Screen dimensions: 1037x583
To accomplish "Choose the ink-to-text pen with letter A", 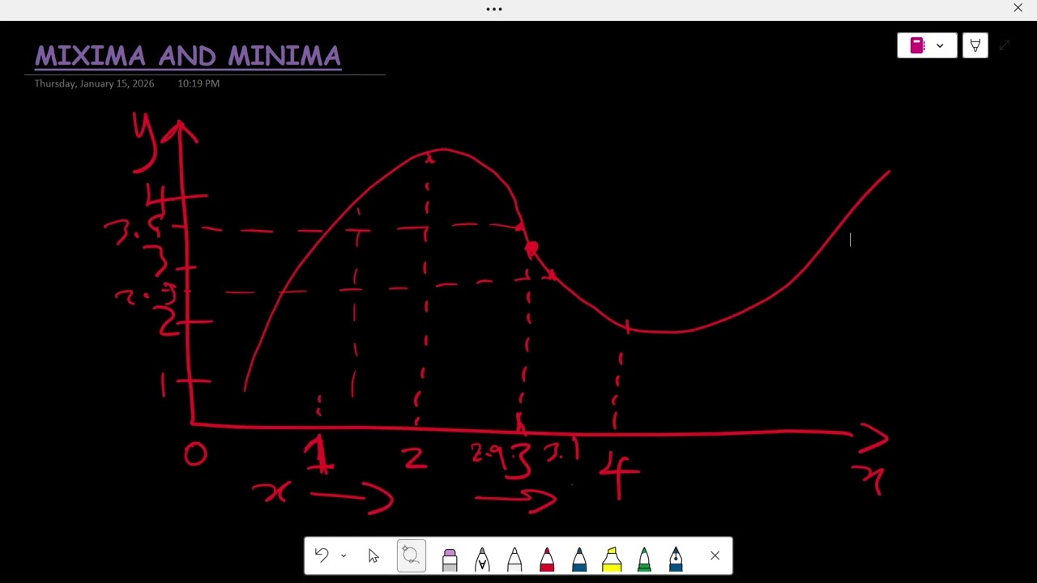I will coord(482,559).
